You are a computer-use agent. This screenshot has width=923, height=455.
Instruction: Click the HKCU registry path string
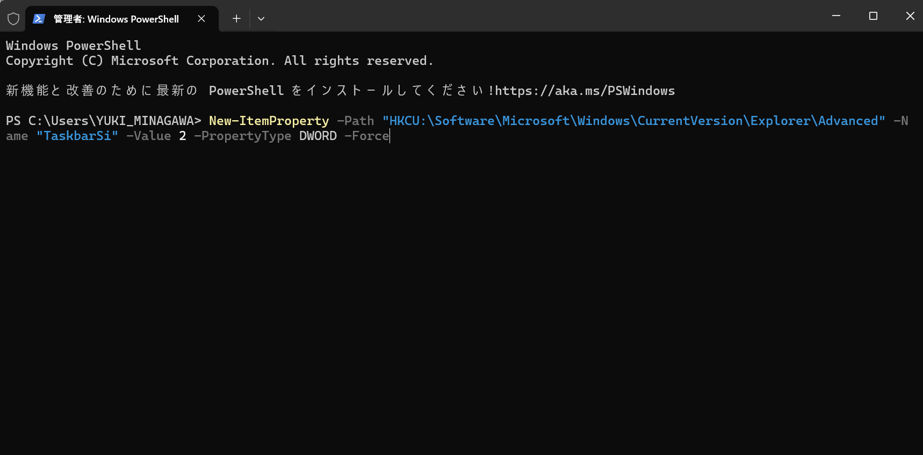(x=633, y=121)
